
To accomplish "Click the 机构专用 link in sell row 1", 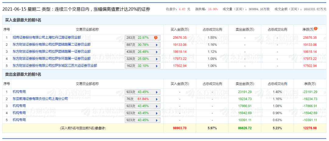I will (19, 92).
